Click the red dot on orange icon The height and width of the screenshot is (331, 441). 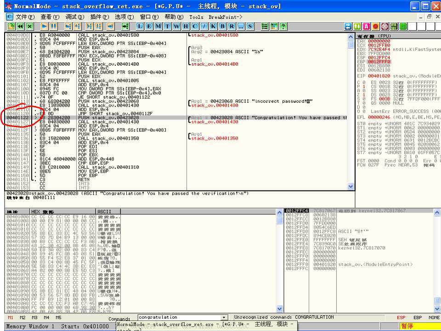[x=375, y=27]
